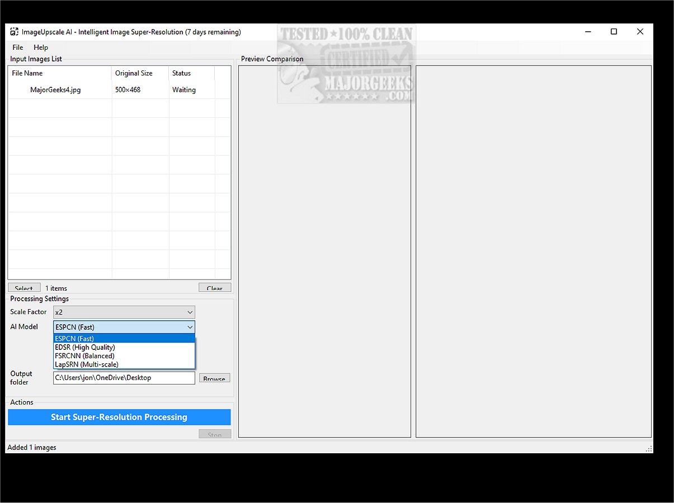Click the File Name column header
The width and height of the screenshot is (674, 503).
59,73
